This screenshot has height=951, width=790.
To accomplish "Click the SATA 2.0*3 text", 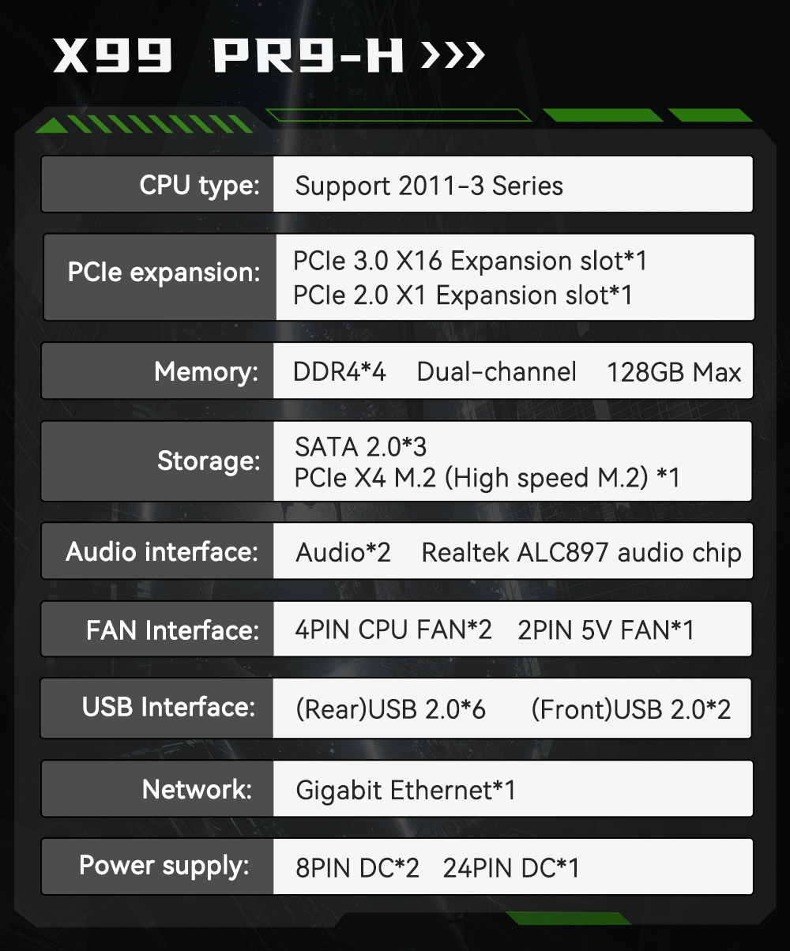I will coord(360,447).
